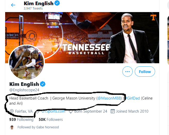Visit the UTSports.com website link
Screen dimensions: 169x135
53,111
